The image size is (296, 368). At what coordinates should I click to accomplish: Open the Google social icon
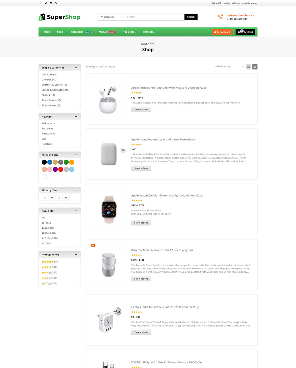coord(56,3)
